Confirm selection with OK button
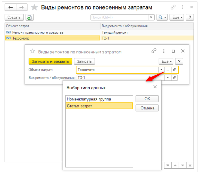Screen dimensions: 200x174 (147, 99)
